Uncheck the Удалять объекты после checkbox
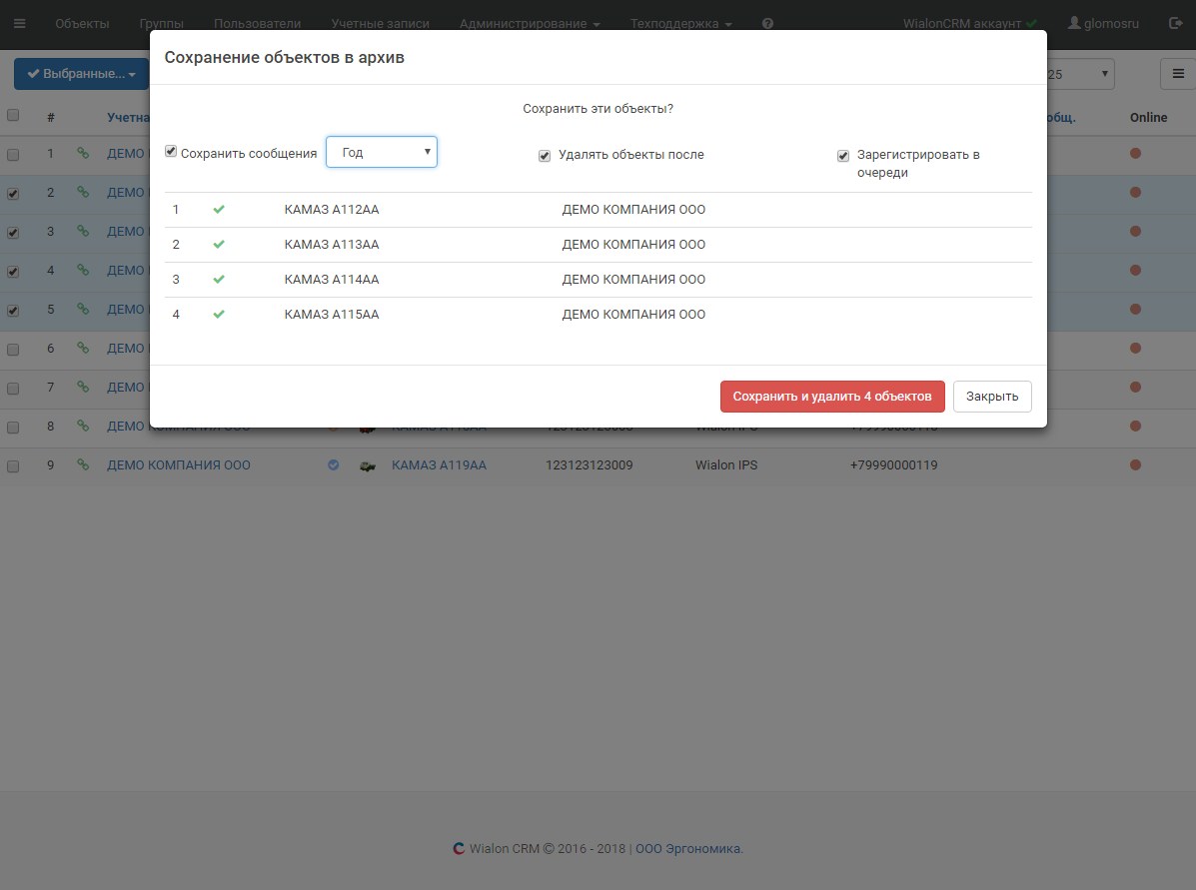1196x890 pixels. click(x=545, y=156)
